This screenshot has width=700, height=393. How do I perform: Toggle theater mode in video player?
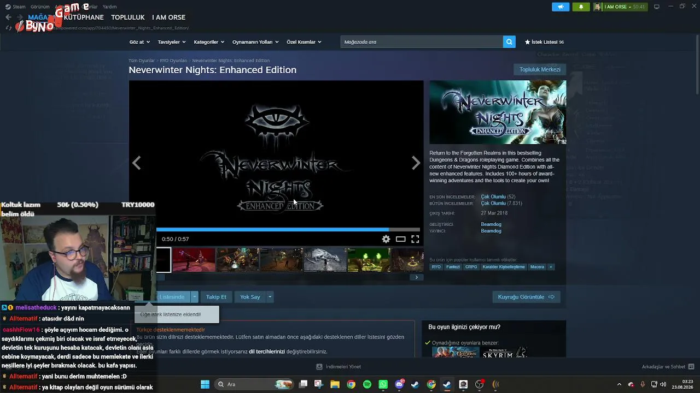401,239
